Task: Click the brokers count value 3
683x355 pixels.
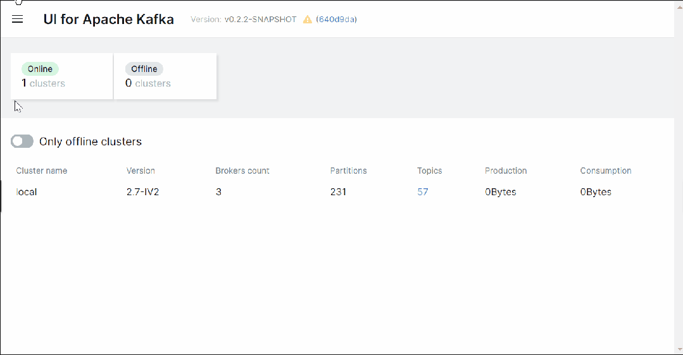Action: [218, 191]
